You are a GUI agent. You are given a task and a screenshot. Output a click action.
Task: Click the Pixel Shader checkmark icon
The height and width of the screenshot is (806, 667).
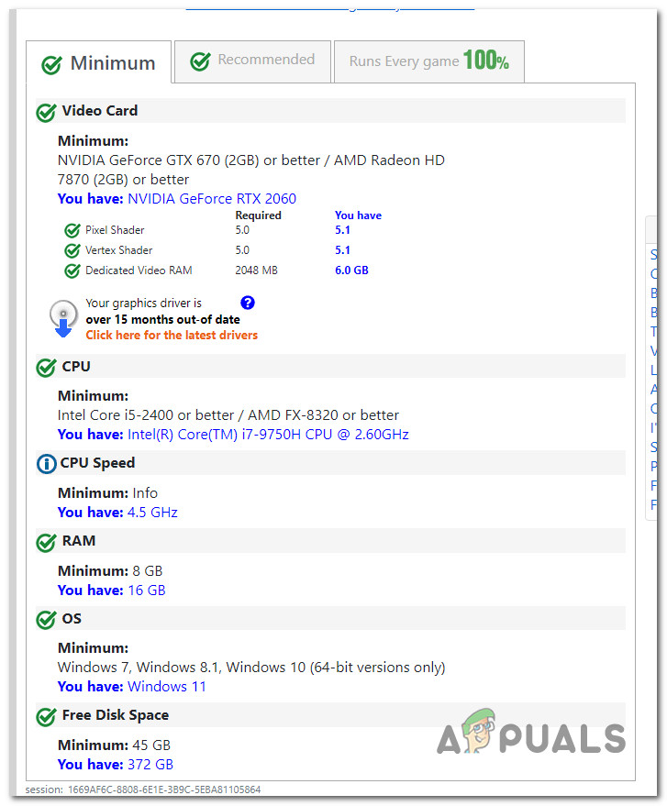click(x=72, y=230)
